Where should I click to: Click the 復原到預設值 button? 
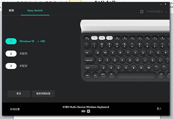point(43,94)
